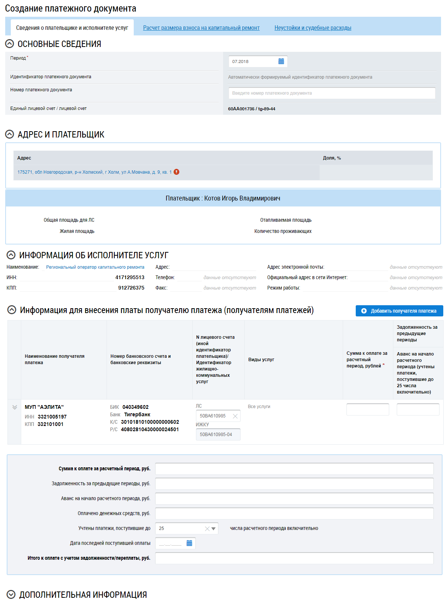Open the address link for ул А.Мовчана
Image resolution: width=447 pixels, height=603 pixels.
[x=94, y=172]
